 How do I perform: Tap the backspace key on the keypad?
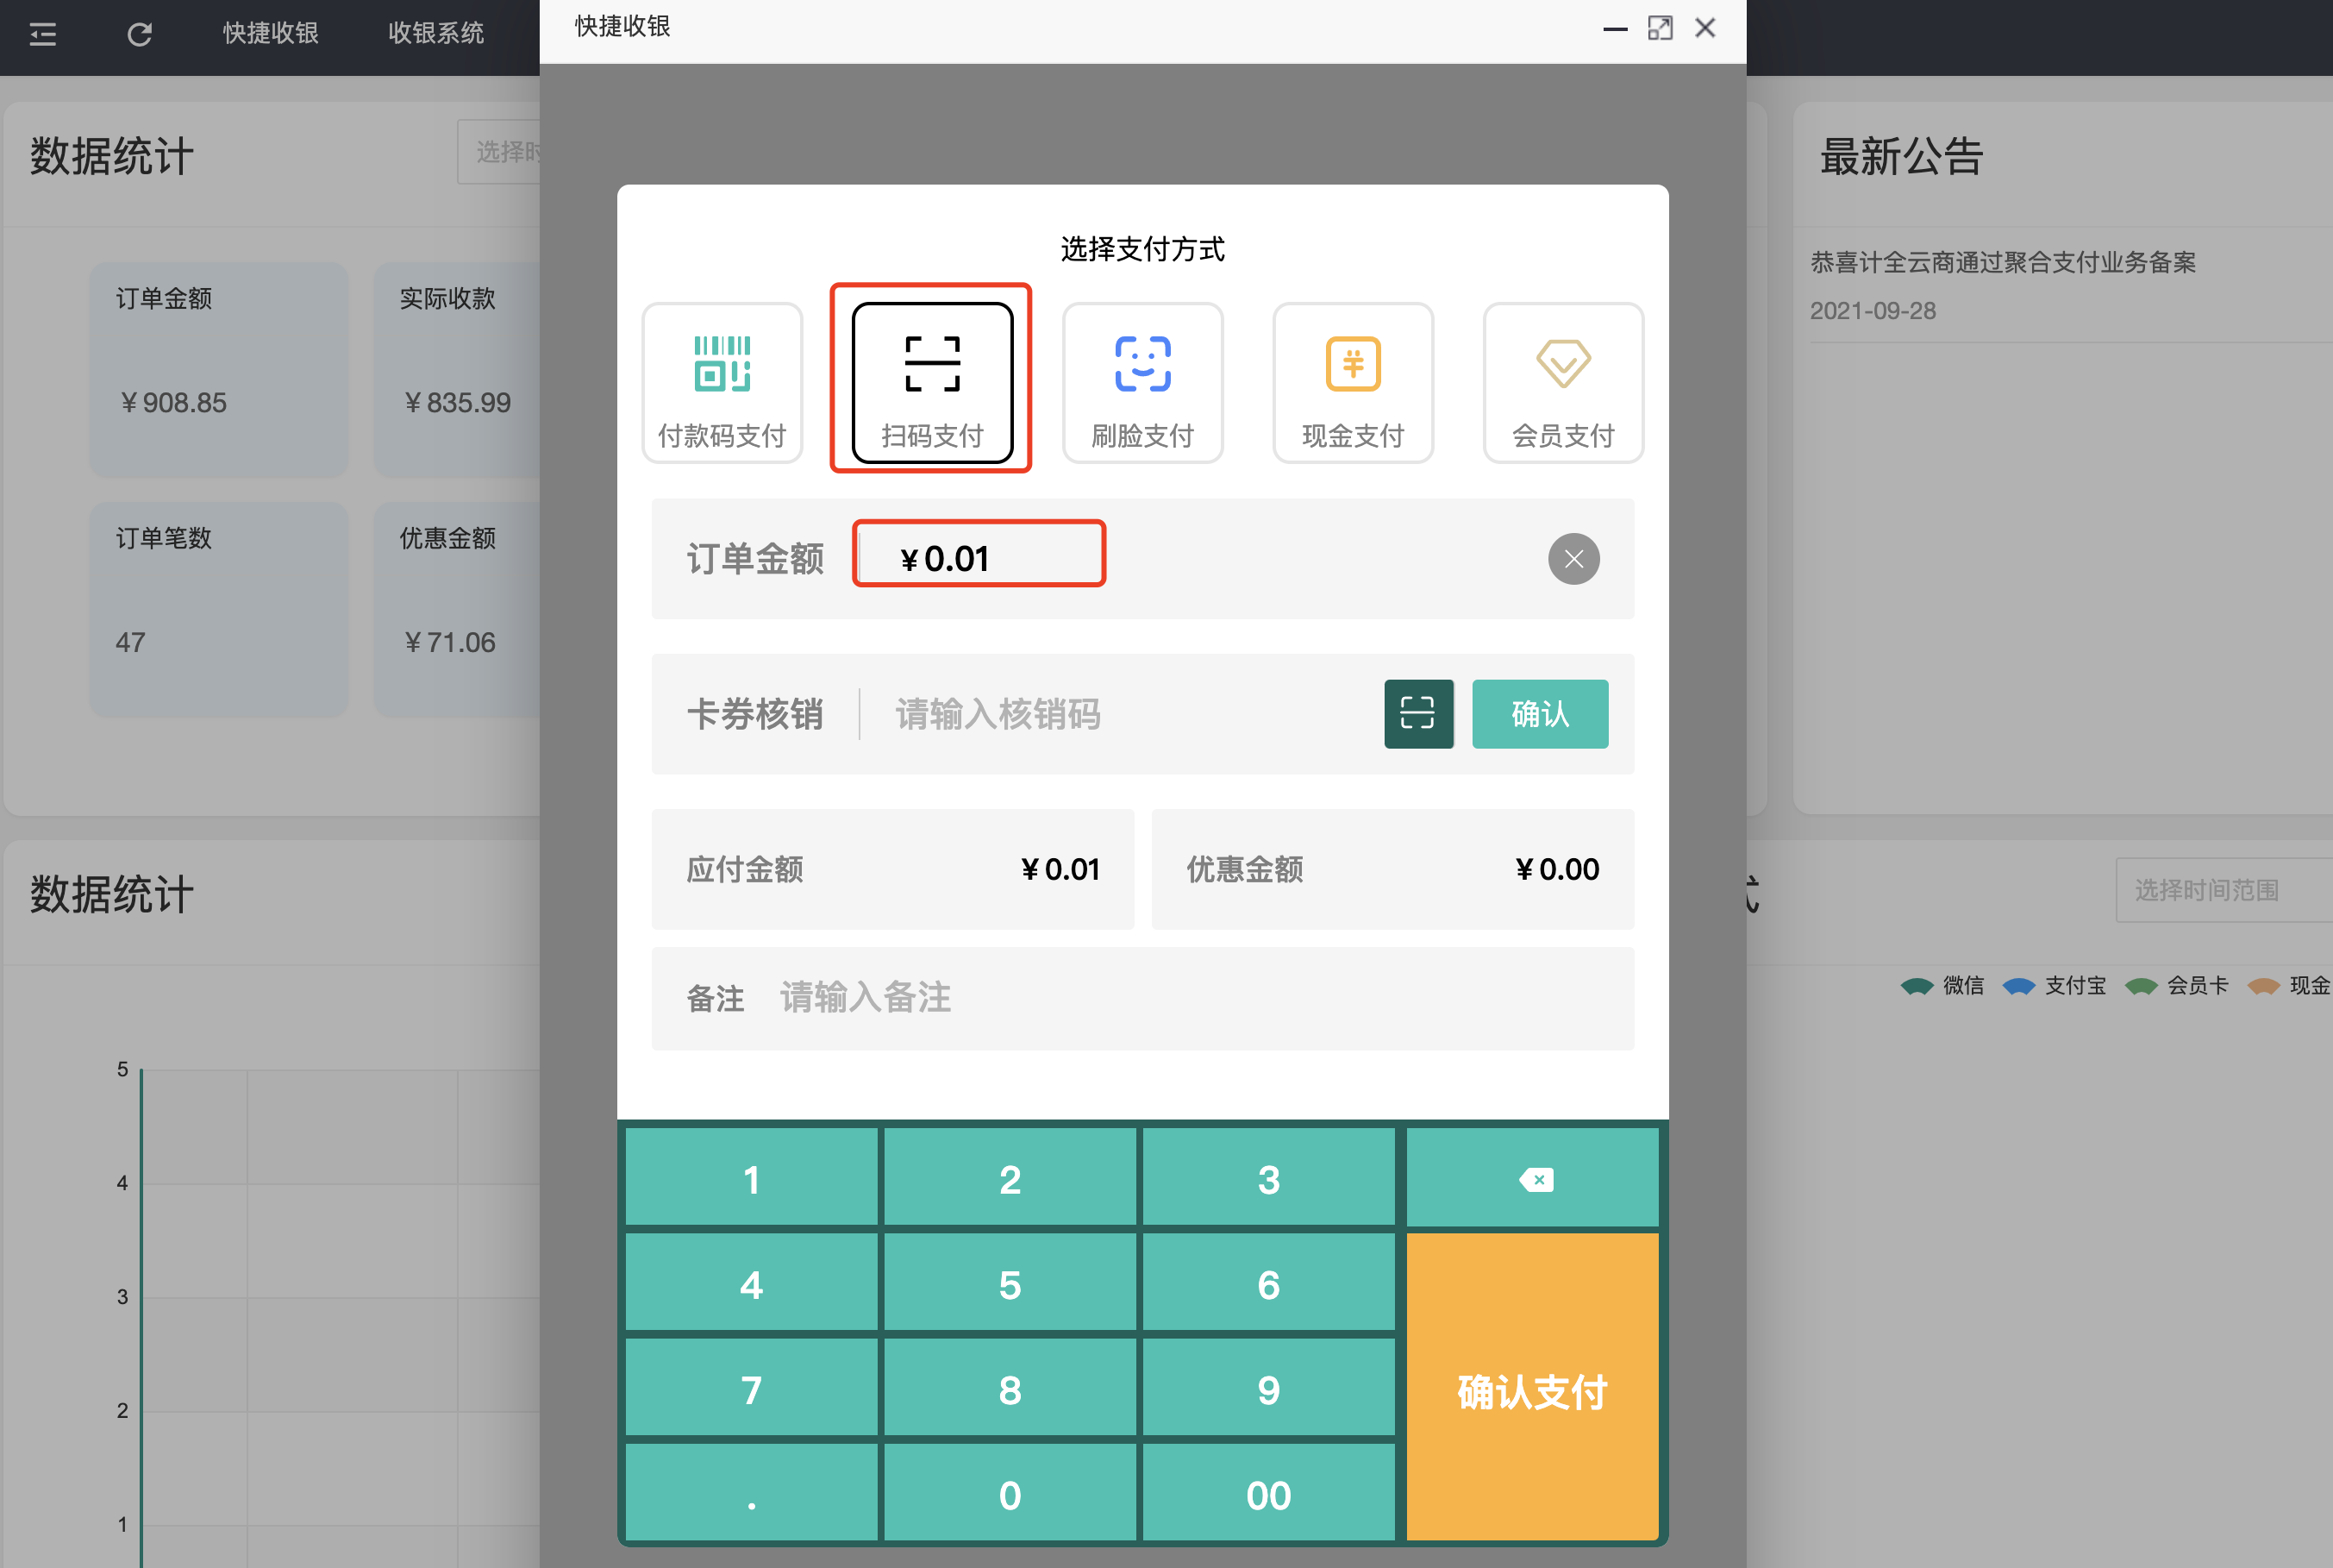pos(1532,1179)
